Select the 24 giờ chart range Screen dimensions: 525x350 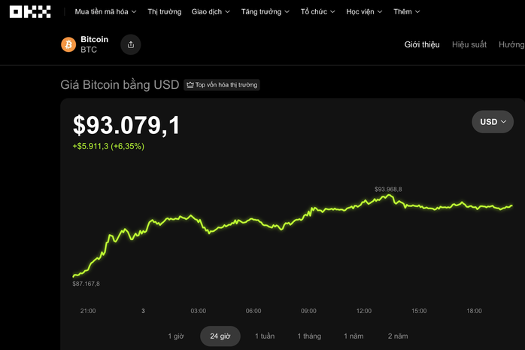tap(220, 336)
